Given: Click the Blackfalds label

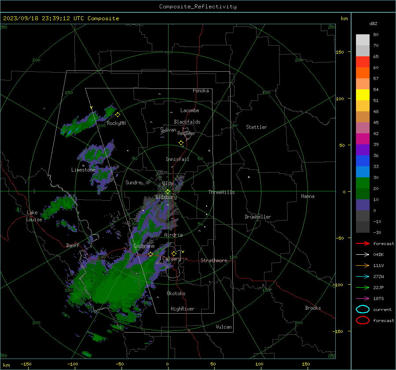Looking at the screenshot, I should pos(187,122).
